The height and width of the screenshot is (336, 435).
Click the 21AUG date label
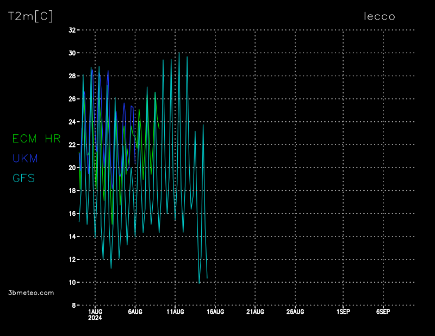pyautogui.click(x=255, y=312)
